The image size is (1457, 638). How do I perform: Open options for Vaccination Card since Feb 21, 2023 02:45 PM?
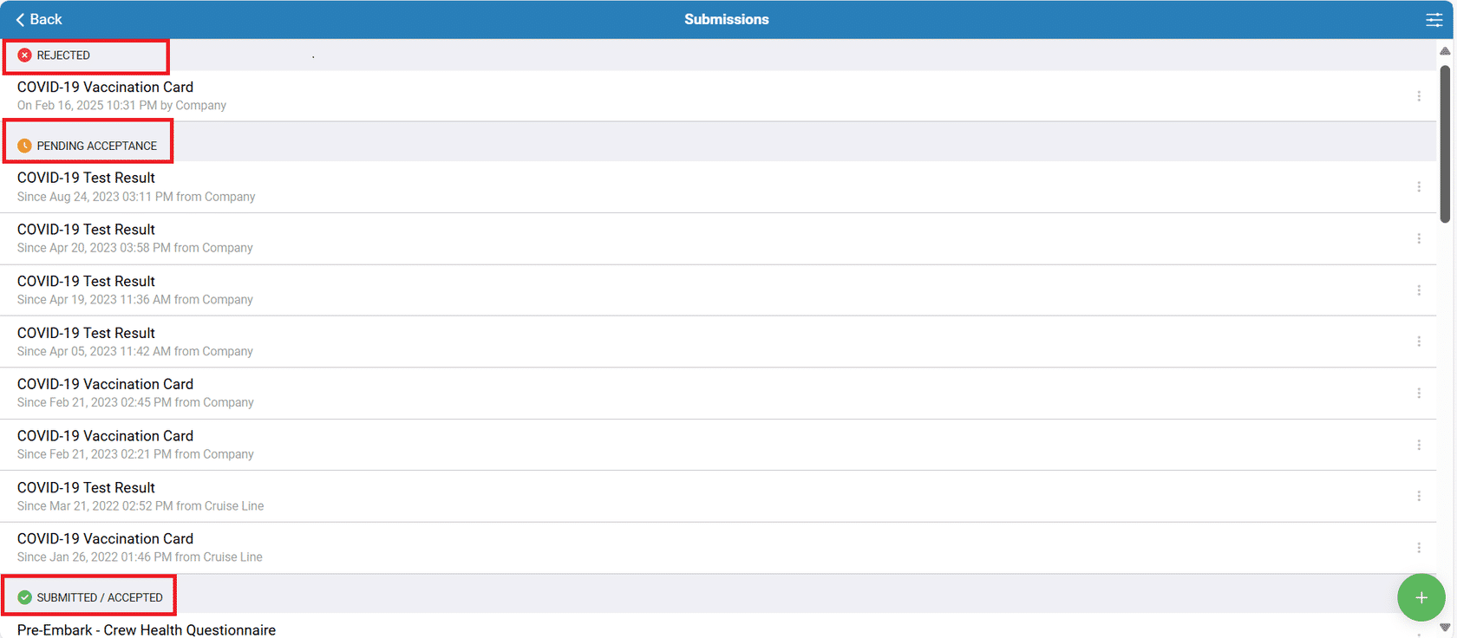click(1419, 394)
